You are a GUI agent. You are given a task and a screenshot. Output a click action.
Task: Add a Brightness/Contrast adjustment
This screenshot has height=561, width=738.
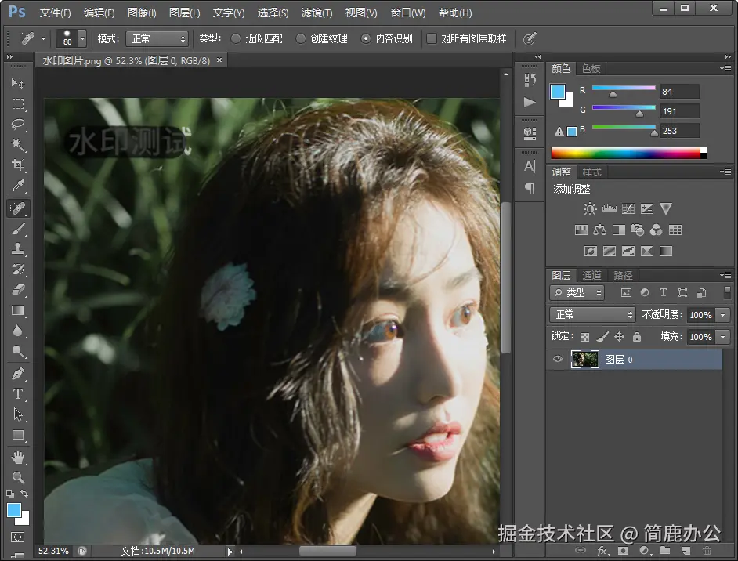(x=590, y=209)
